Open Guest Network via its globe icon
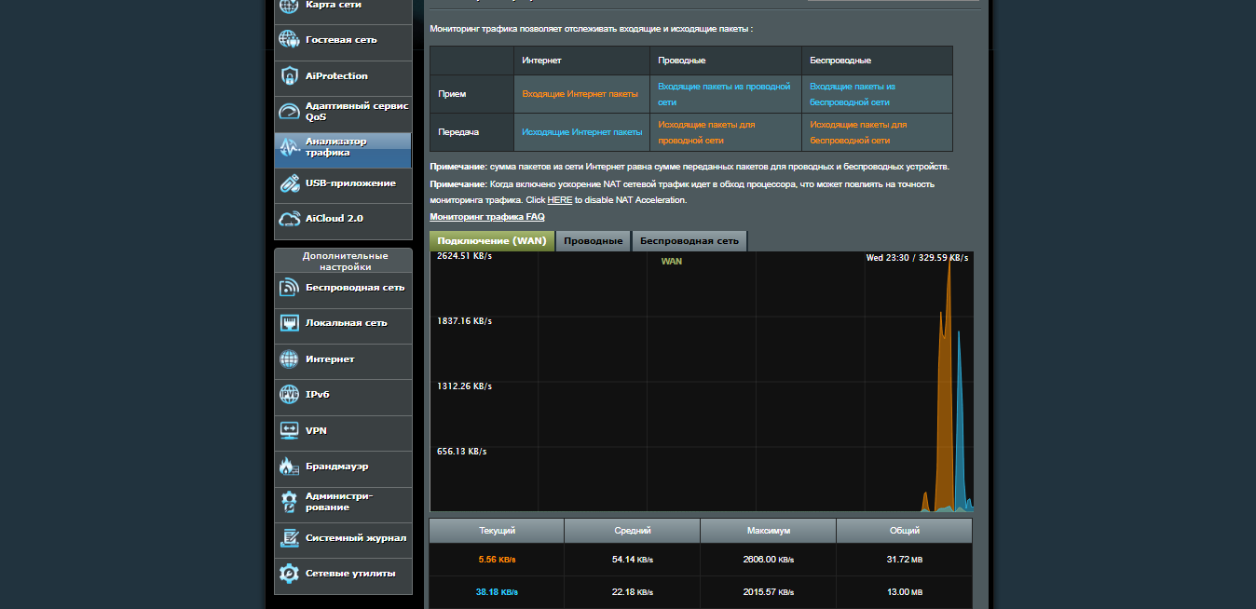The width and height of the screenshot is (1256, 609). [x=289, y=40]
